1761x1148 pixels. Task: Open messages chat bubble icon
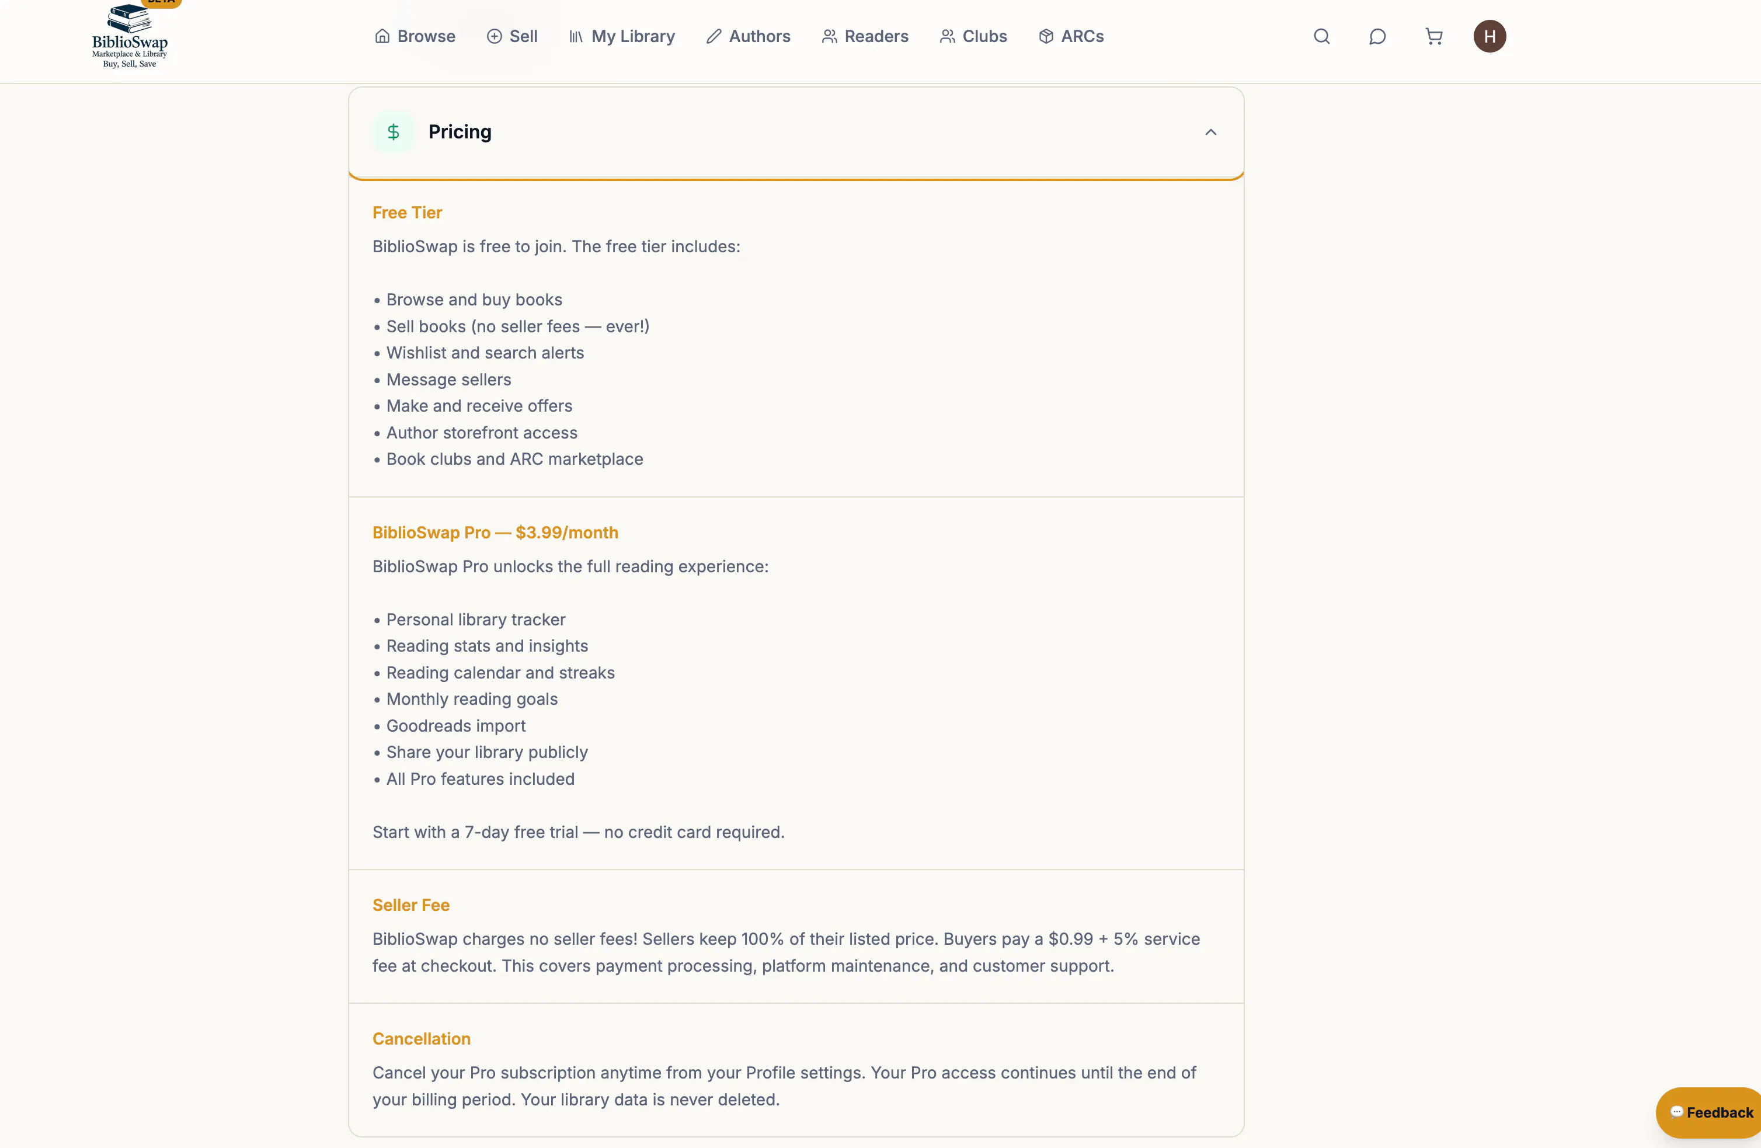[x=1377, y=36]
